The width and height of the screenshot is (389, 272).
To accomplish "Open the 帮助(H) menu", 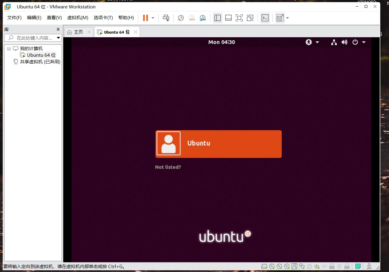I will click(x=126, y=18).
